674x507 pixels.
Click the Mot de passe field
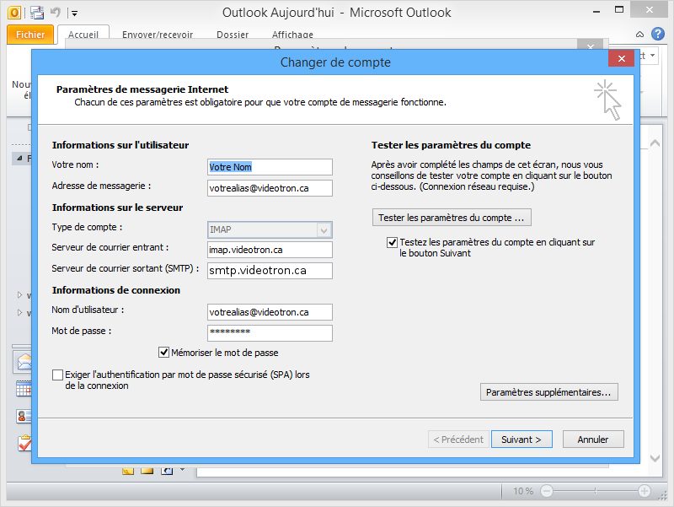(x=270, y=333)
